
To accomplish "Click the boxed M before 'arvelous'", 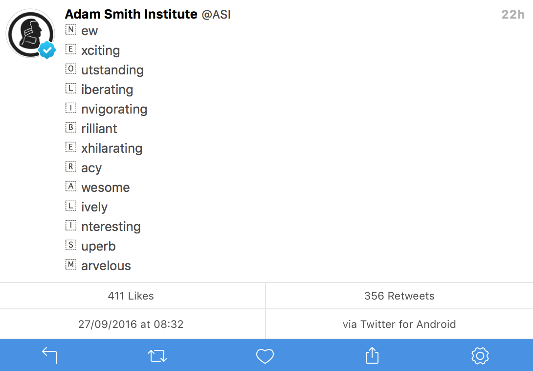I will (x=71, y=265).
